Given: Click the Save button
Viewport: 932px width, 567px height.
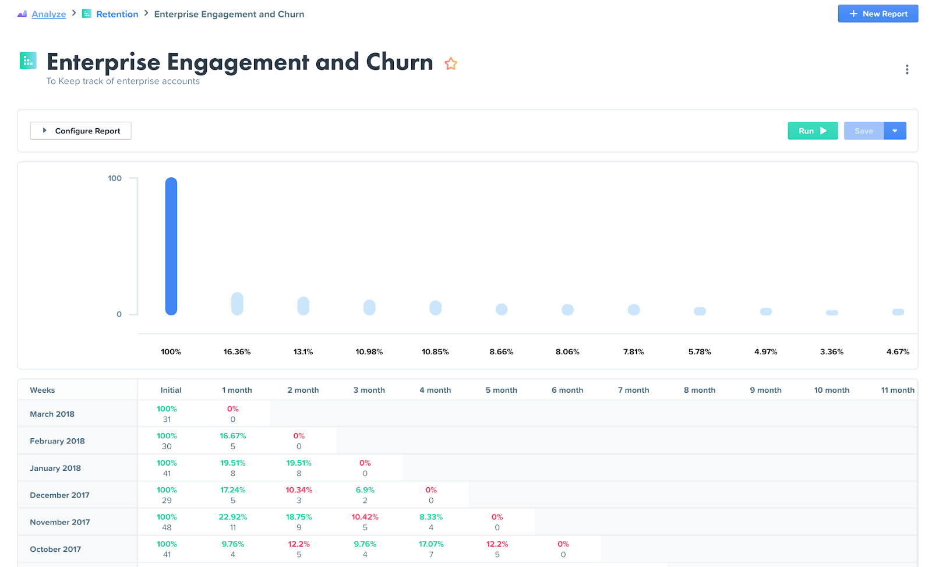Looking at the screenshot, I should (x=864, y=131).
